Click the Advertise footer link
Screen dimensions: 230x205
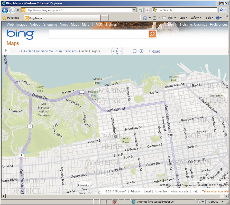pos(161,191)
